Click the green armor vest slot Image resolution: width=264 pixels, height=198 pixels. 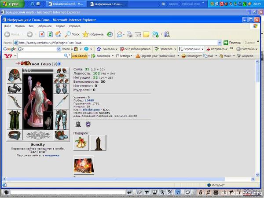[x=15, y=119]
